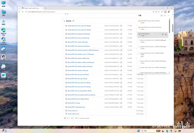
Task: Download the ubuntu-rocm-7.2-x64.tar.gz asset
Action: [81, 54]
